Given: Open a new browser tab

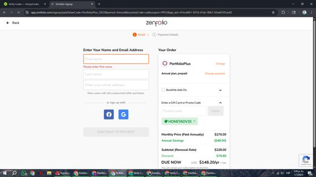Looking at the screenshot, I should [x=99, y=4].
